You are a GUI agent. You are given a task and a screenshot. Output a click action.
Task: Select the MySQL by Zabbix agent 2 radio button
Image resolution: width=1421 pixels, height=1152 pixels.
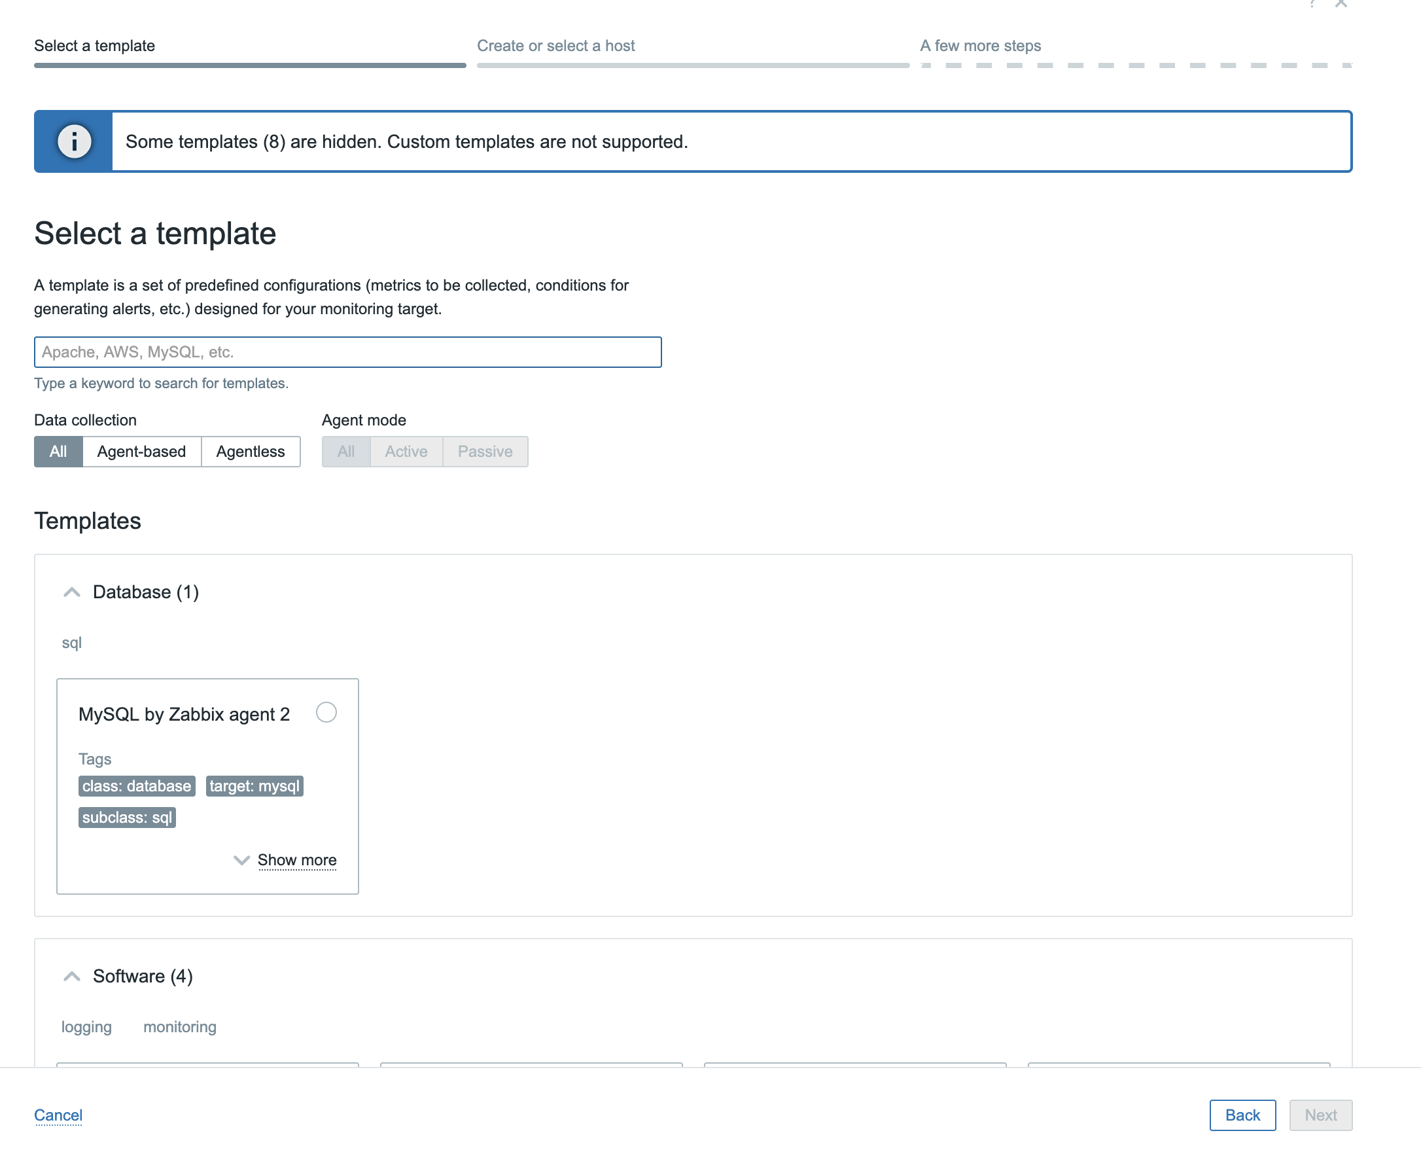point(326,713)
